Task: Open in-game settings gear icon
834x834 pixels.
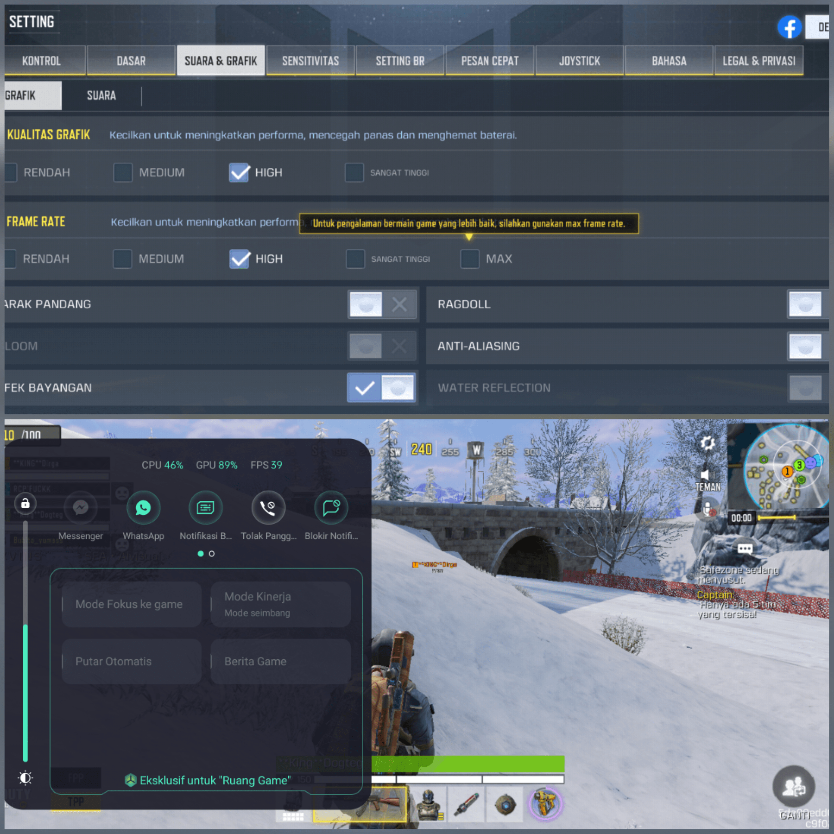Action: point(708,443)
